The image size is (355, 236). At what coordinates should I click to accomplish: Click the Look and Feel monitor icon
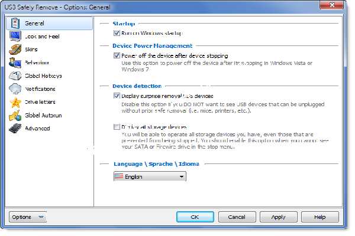[15, 36]
